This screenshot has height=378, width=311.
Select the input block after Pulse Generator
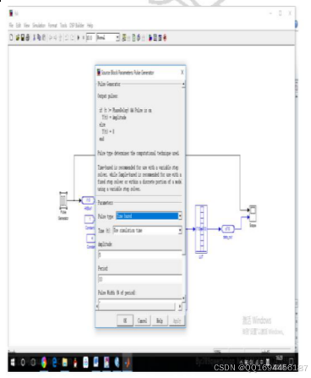88,200
